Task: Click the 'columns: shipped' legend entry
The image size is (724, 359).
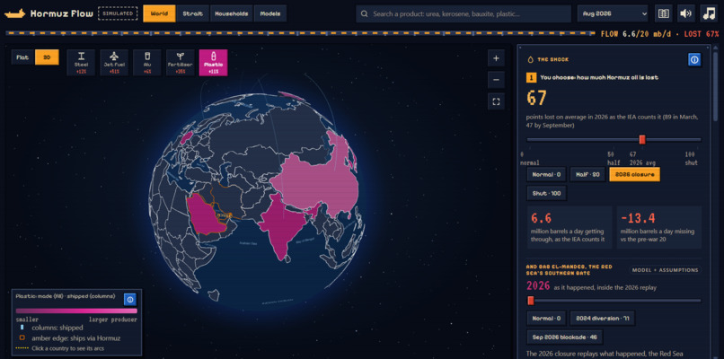Action: point(50,328)
